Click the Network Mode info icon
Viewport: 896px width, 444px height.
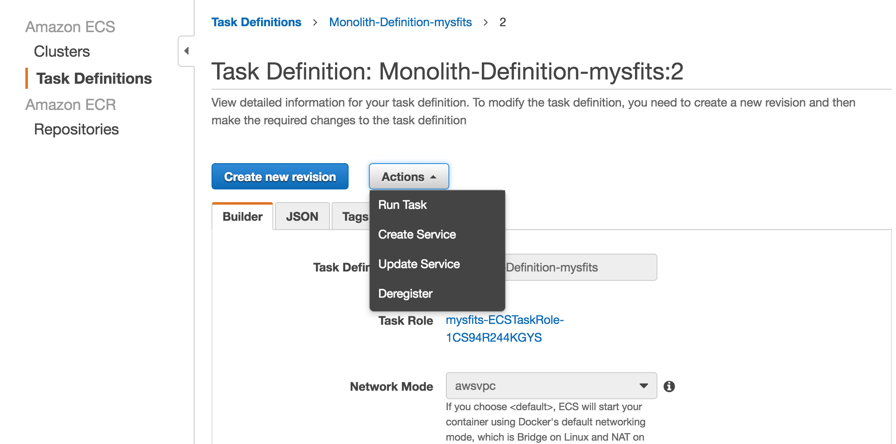point(669,386)
